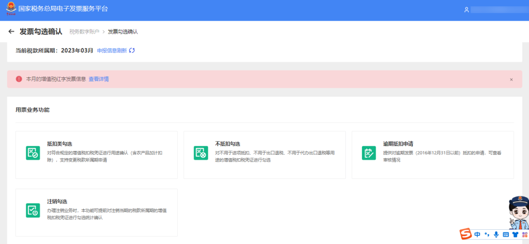
Task: Open the 注销勾选 card title
Action: (57, 201)
